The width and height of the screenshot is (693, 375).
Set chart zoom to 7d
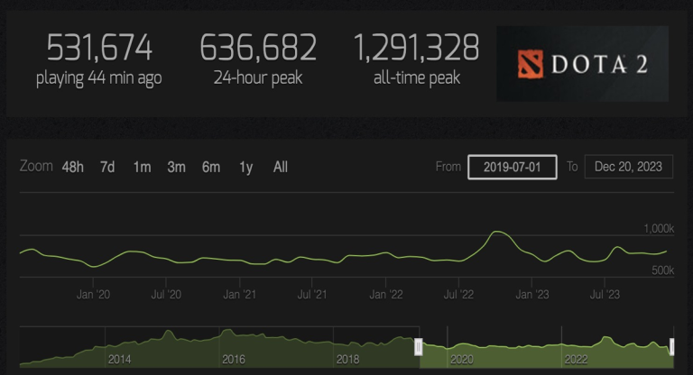(x=107, y=167)
